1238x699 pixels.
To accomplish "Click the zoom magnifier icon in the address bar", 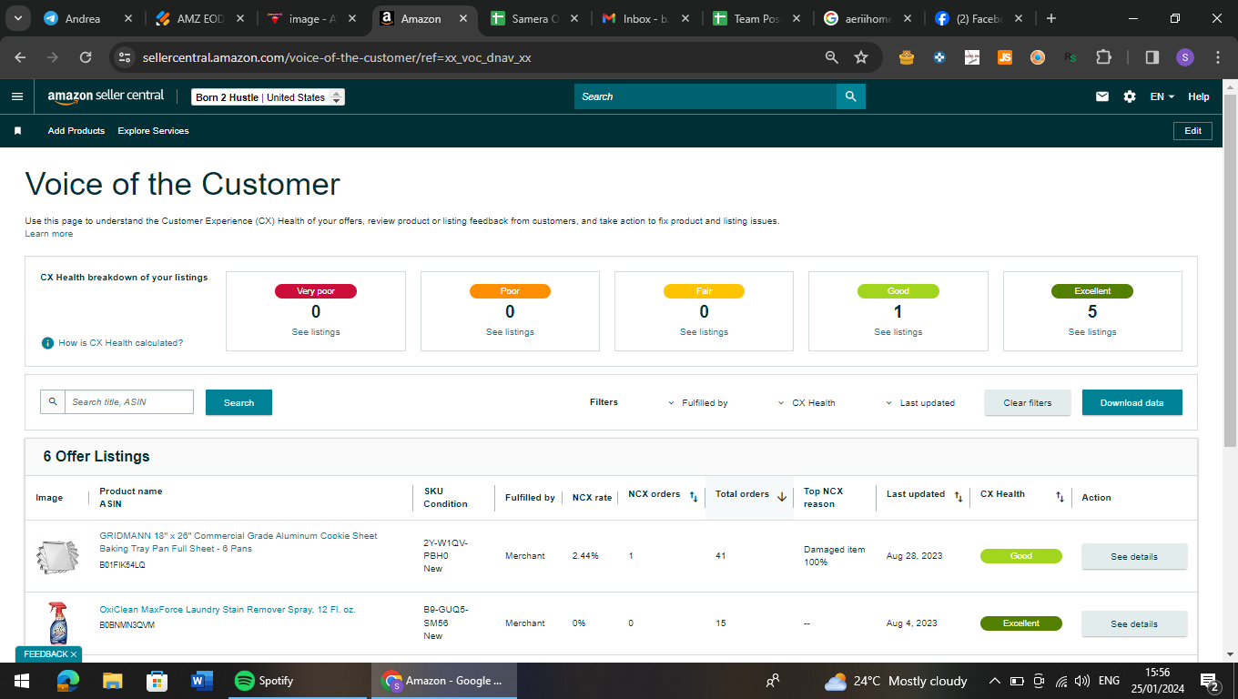I will pos(831,57).
